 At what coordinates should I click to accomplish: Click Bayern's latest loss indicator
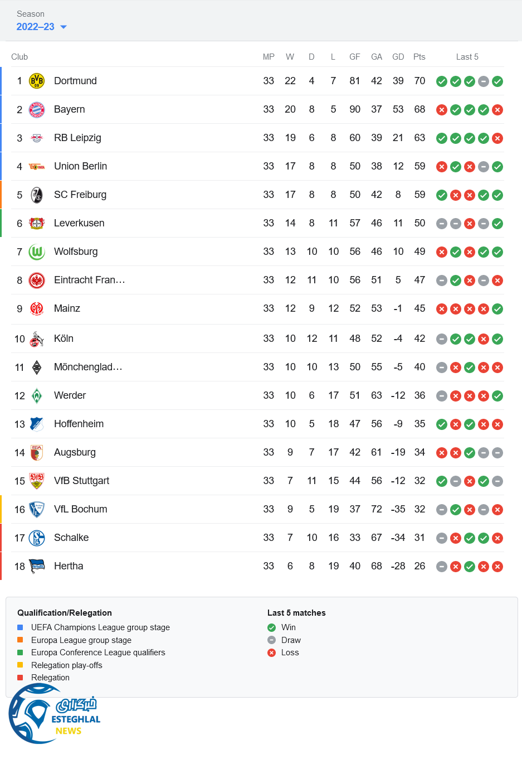click(497, 110)
